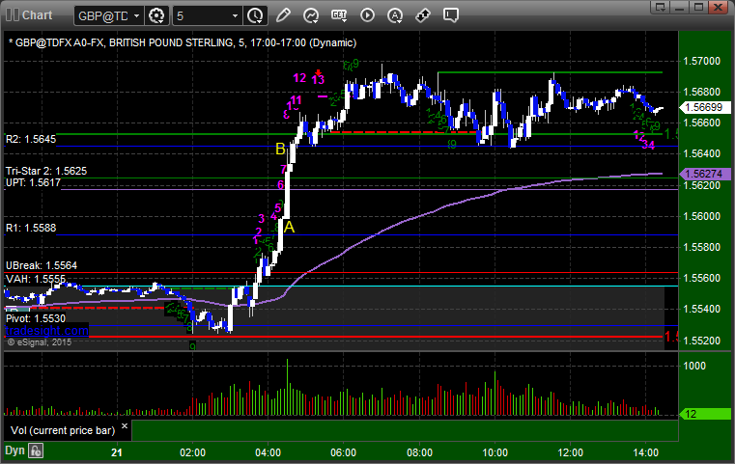This screenshot has width=735, height=464.
Task: Open the symbol settings gear menu
Action: tap(156, 16)
